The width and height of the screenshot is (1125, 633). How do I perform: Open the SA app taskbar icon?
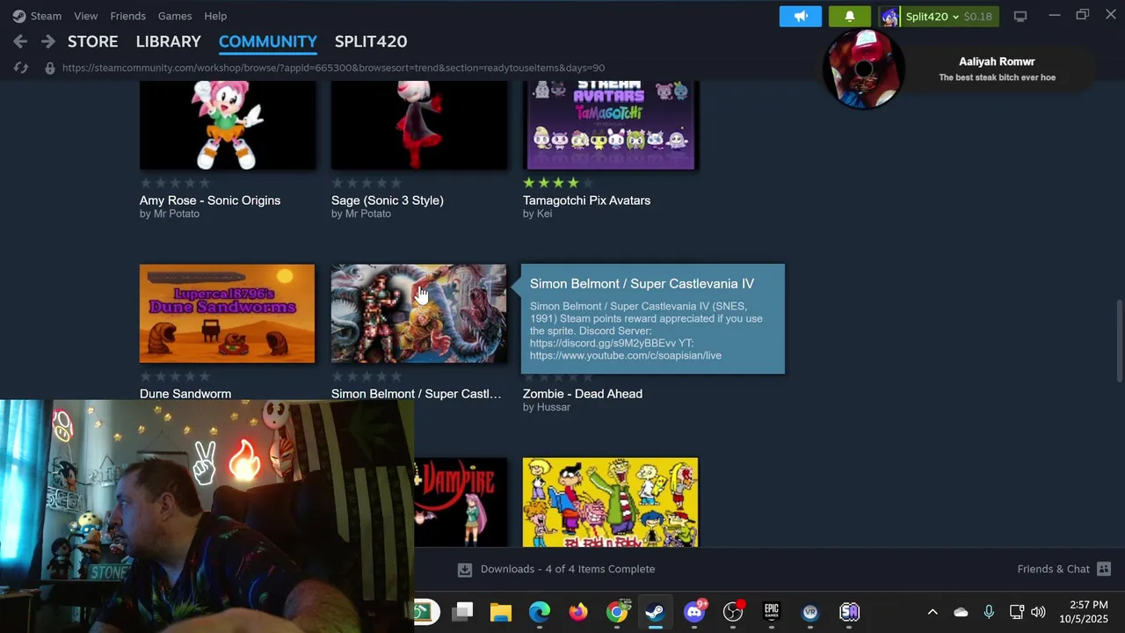(x=849, y=612)
